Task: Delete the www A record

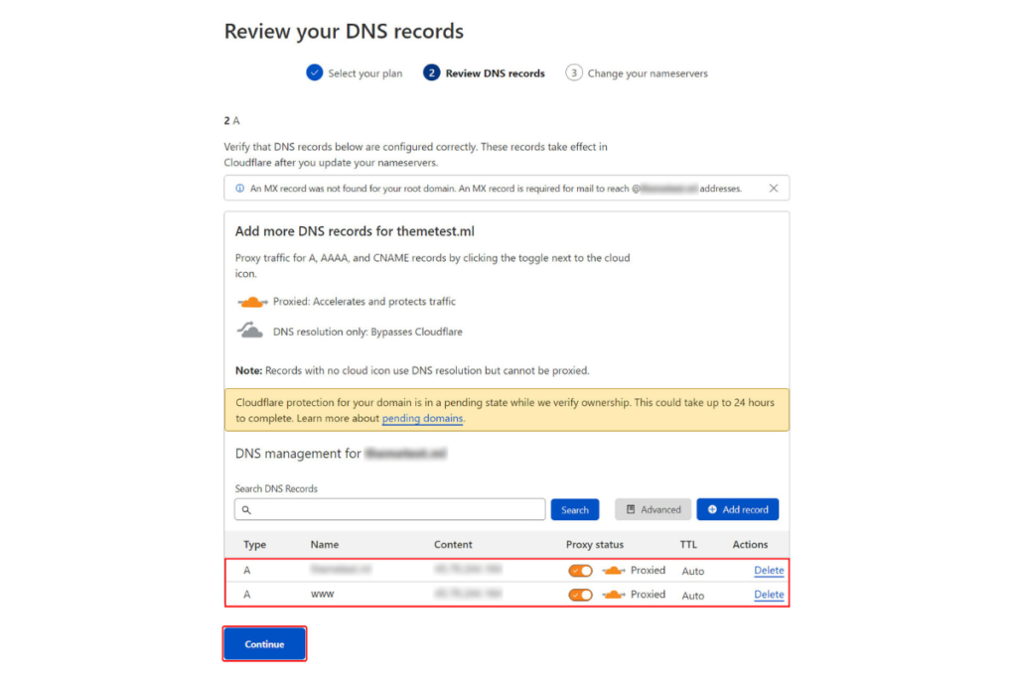Action: (769, 595)
